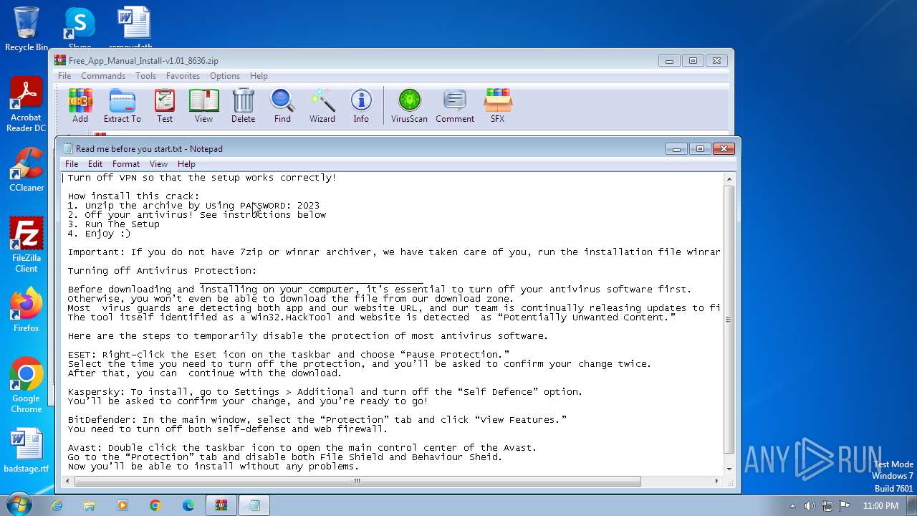The image size is (917, 516).
Task: Click the 'Turning off Antivirus Protection:' heading text
Action: pyautogui.click(x=162, y=271)
